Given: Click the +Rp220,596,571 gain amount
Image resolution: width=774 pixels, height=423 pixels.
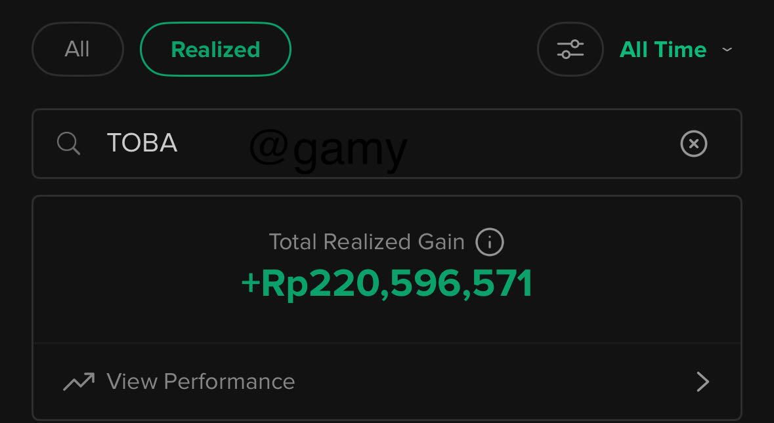Looking at the screenshot, I should [387, 284].
